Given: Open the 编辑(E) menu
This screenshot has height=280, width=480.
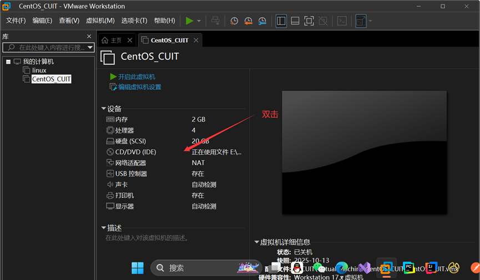Looking at the screenshot, I should [42, 21].
